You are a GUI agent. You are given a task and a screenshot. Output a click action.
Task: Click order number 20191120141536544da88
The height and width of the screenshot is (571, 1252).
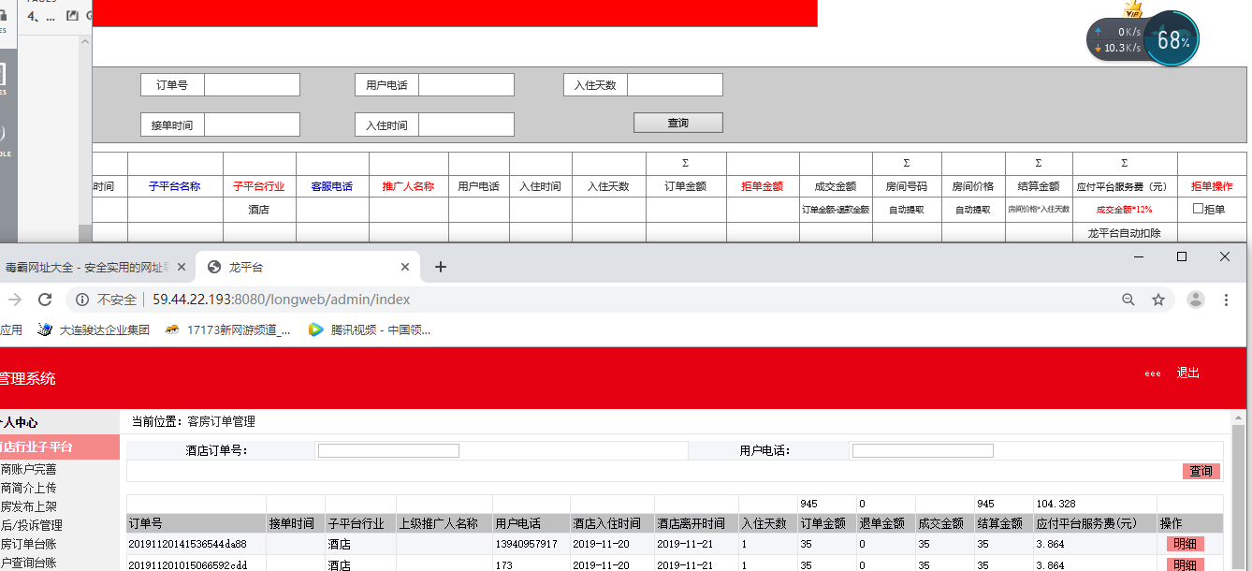pos(187,544)
